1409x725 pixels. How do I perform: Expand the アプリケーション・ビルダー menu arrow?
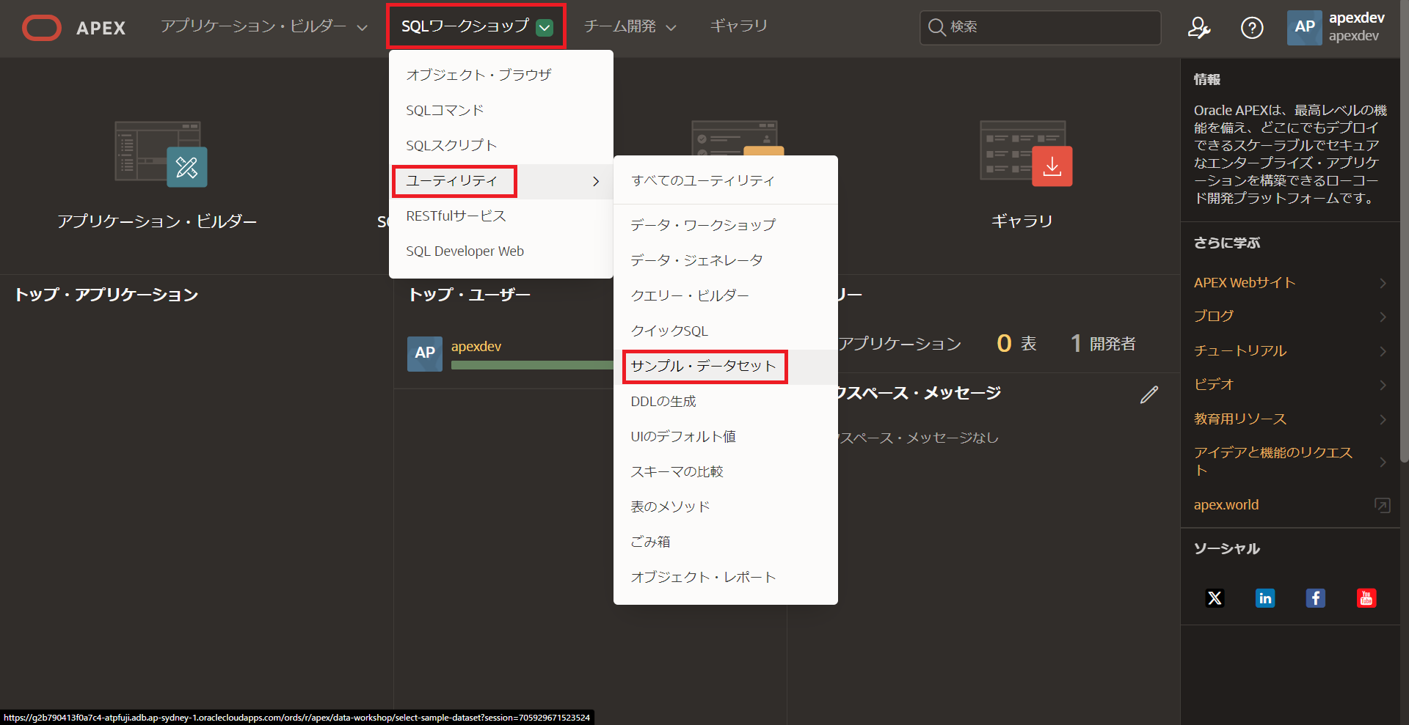362,28
